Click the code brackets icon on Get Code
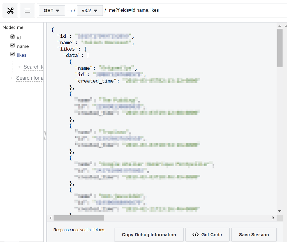 click(195, 235)
